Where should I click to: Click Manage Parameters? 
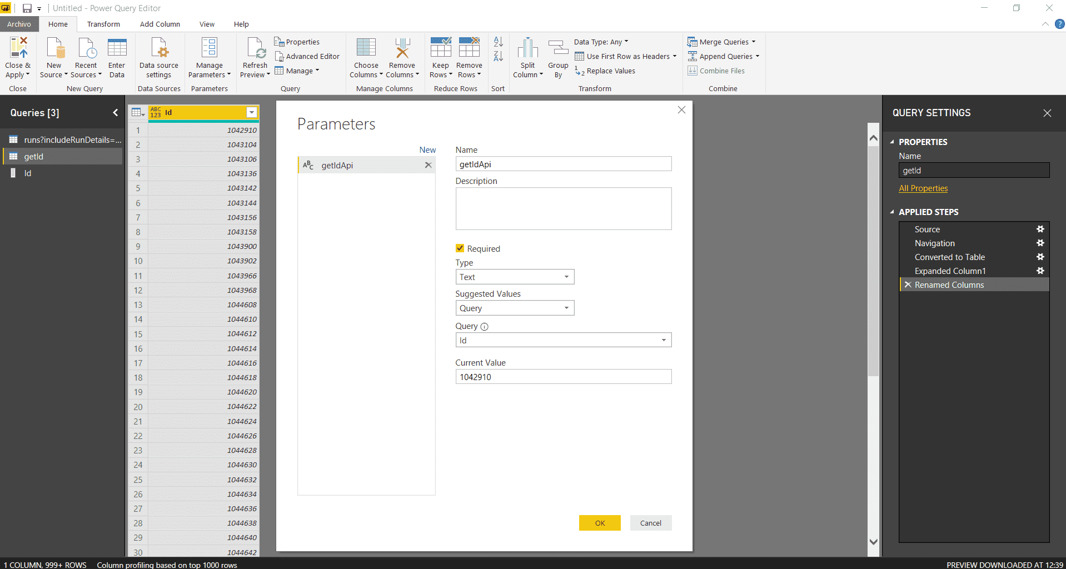pyautogui.click(x=209, y=56)
